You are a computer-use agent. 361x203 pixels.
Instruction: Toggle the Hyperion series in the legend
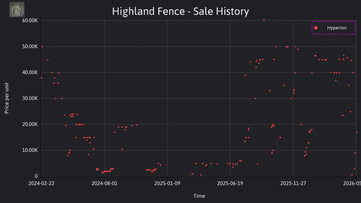pyautogui.click(x=334, y=28)
